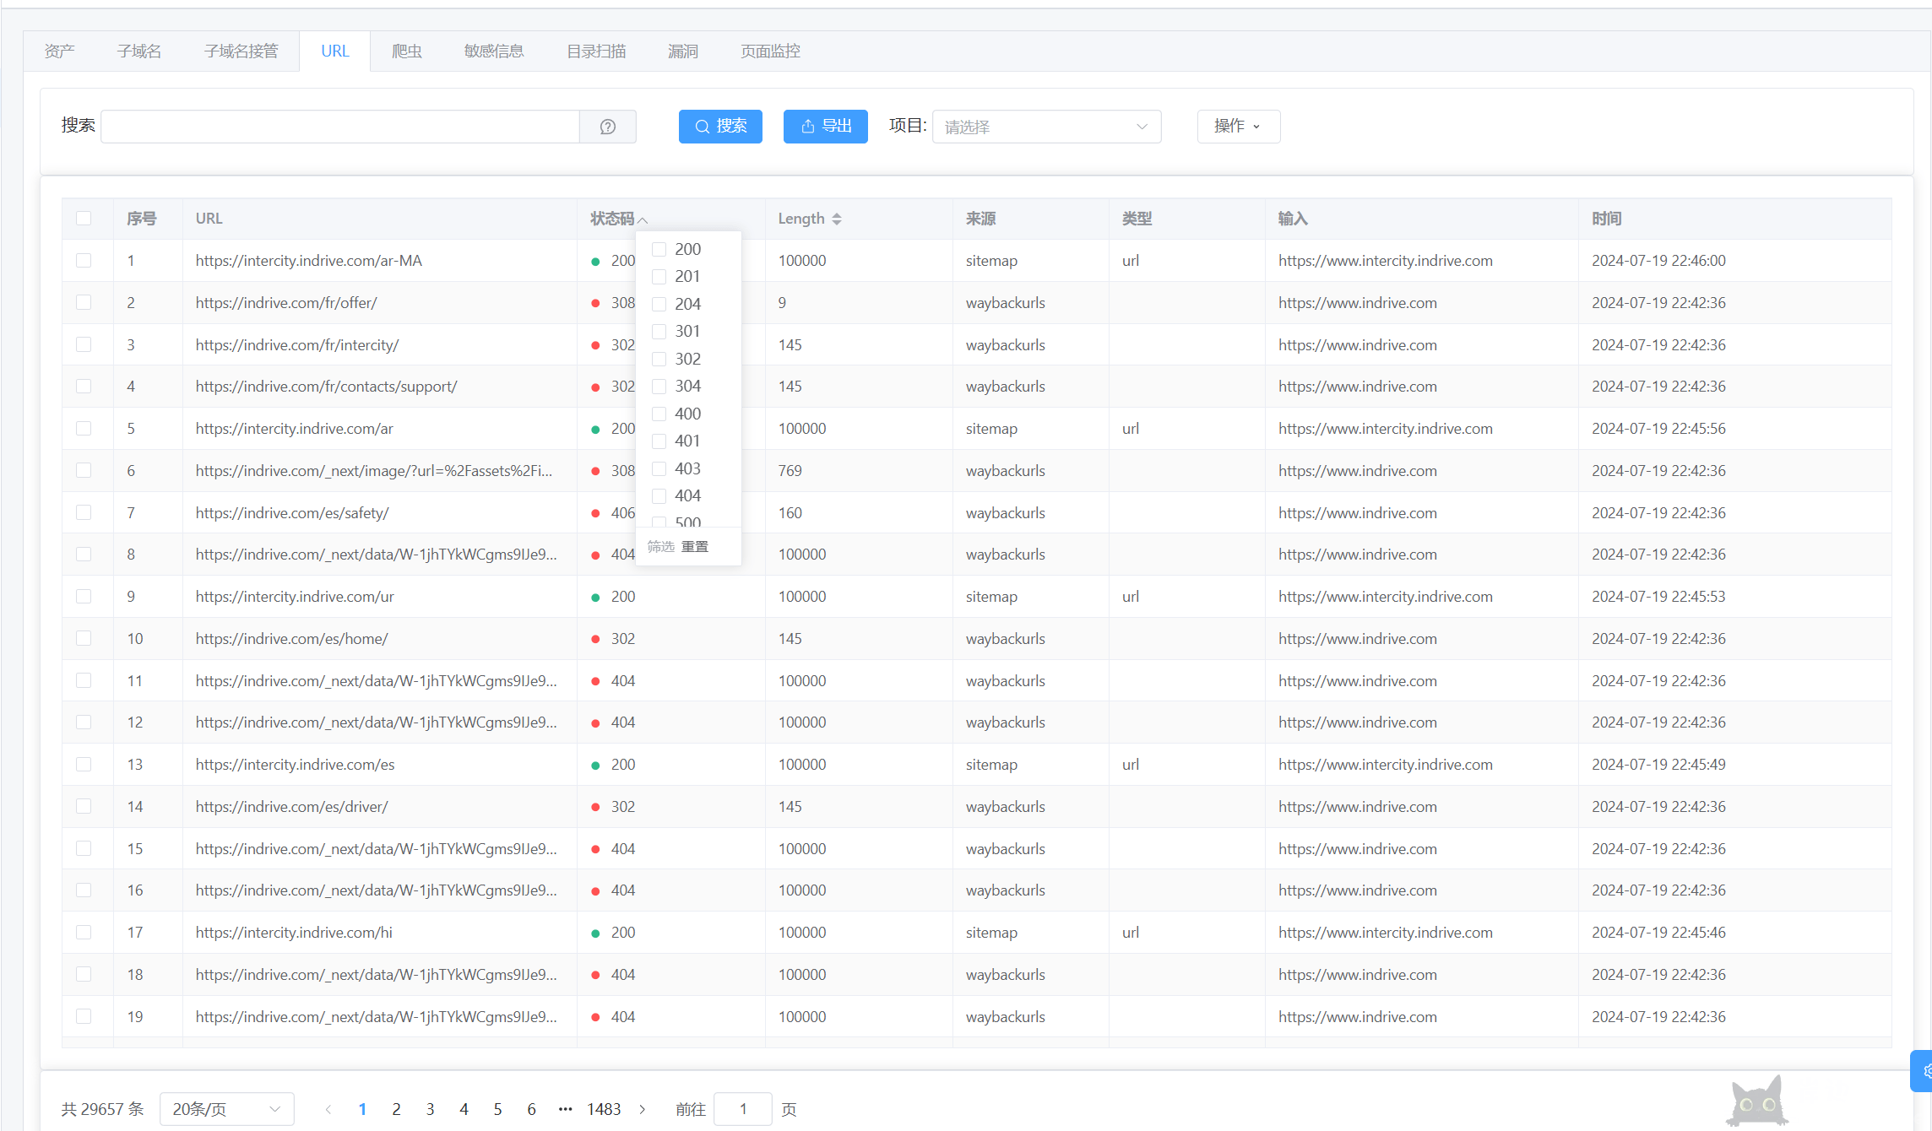Open the 敏感信息 tab
Image resolution: width=1932 pixels, height=1131 pixels.
tap(494, 51)
